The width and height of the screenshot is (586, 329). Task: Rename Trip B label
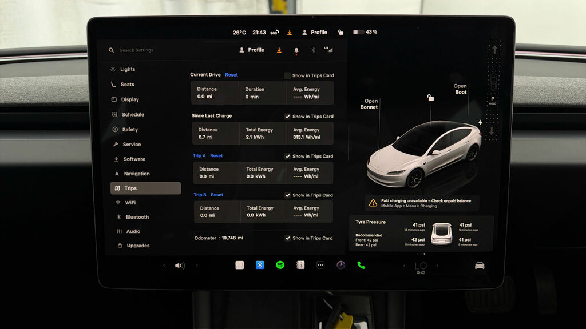[x=200, y=195]
